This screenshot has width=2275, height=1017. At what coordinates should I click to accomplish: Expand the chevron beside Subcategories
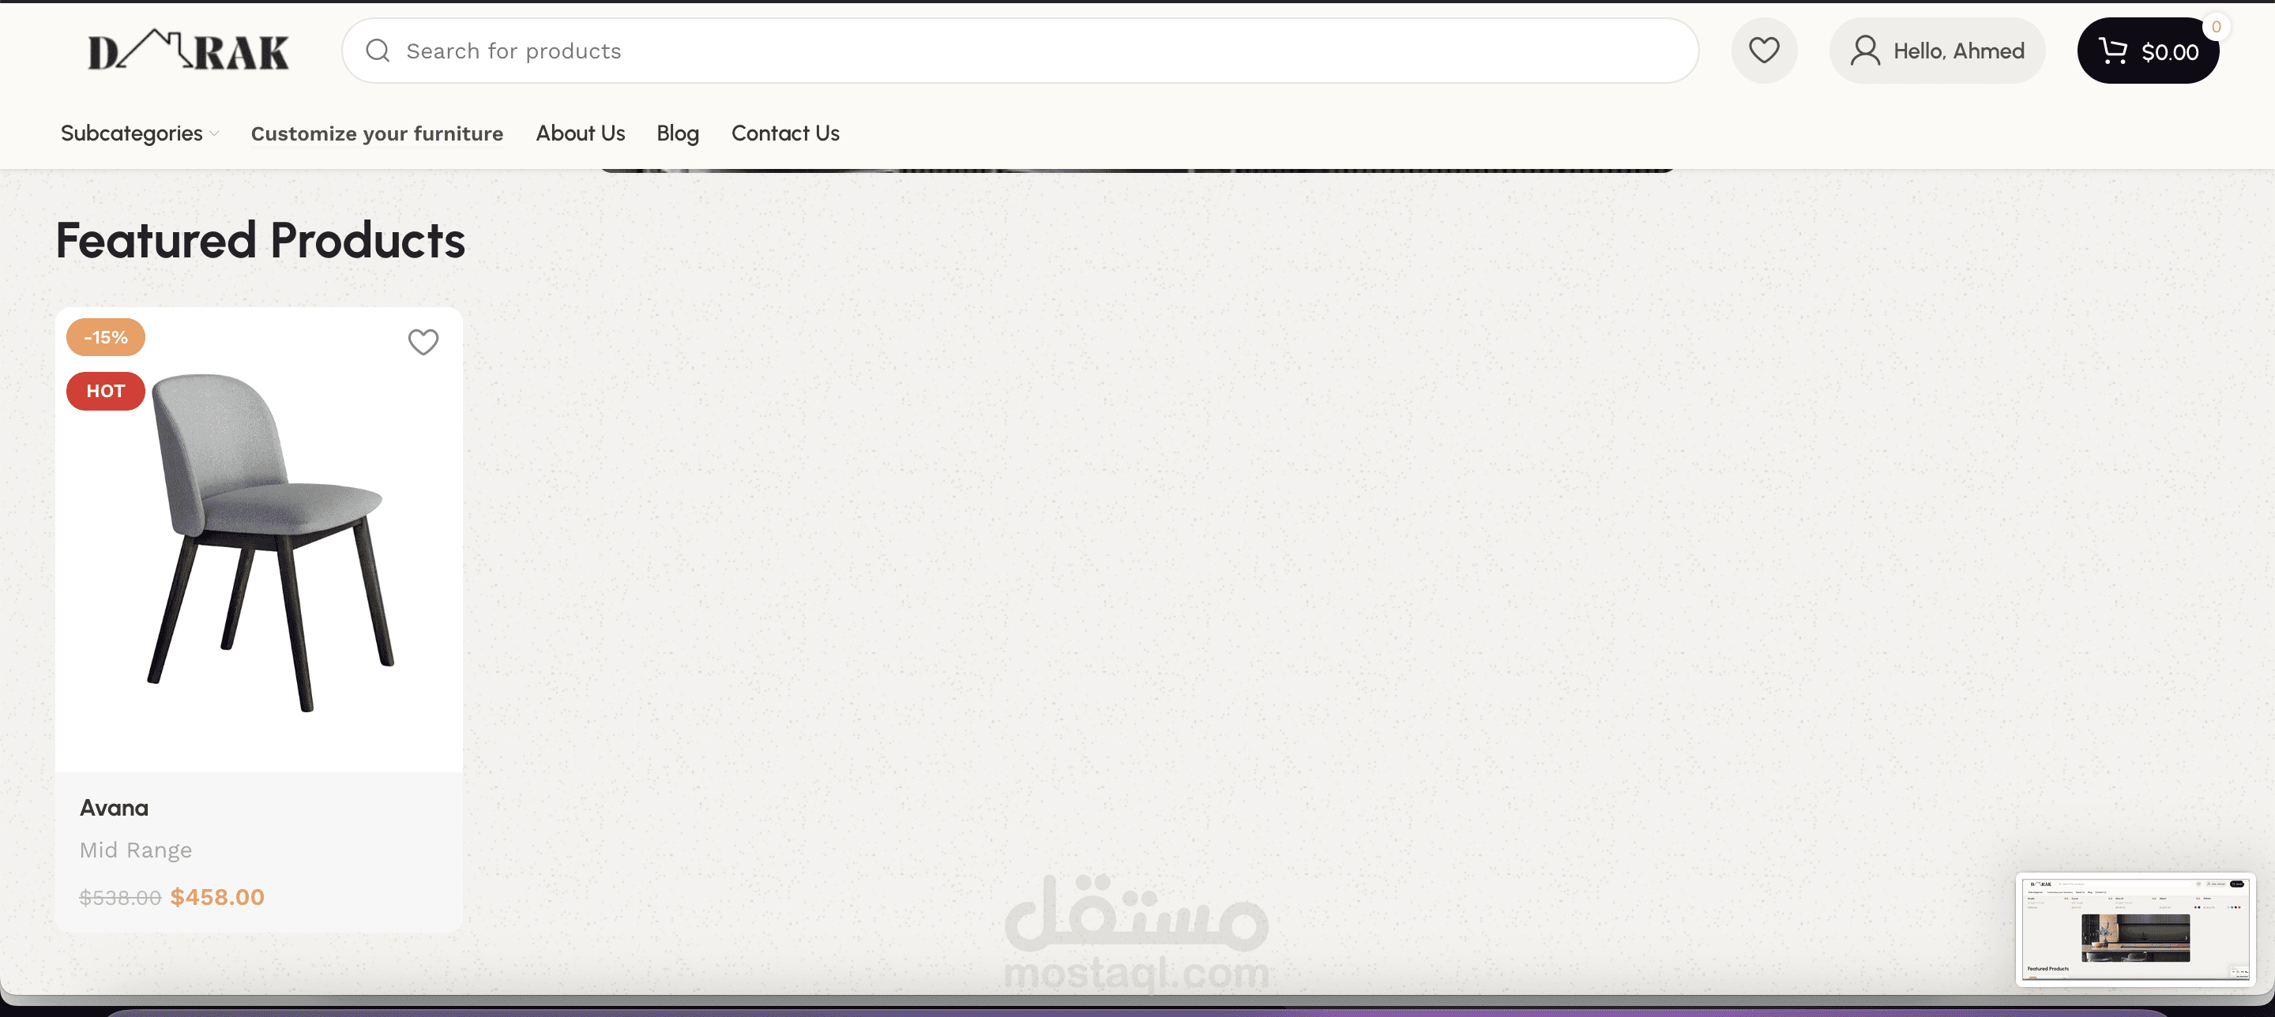coord(214,134)
